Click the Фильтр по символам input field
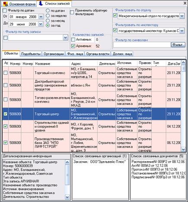The height and width of the screenshot is (202, 188). tap(142, 45)
